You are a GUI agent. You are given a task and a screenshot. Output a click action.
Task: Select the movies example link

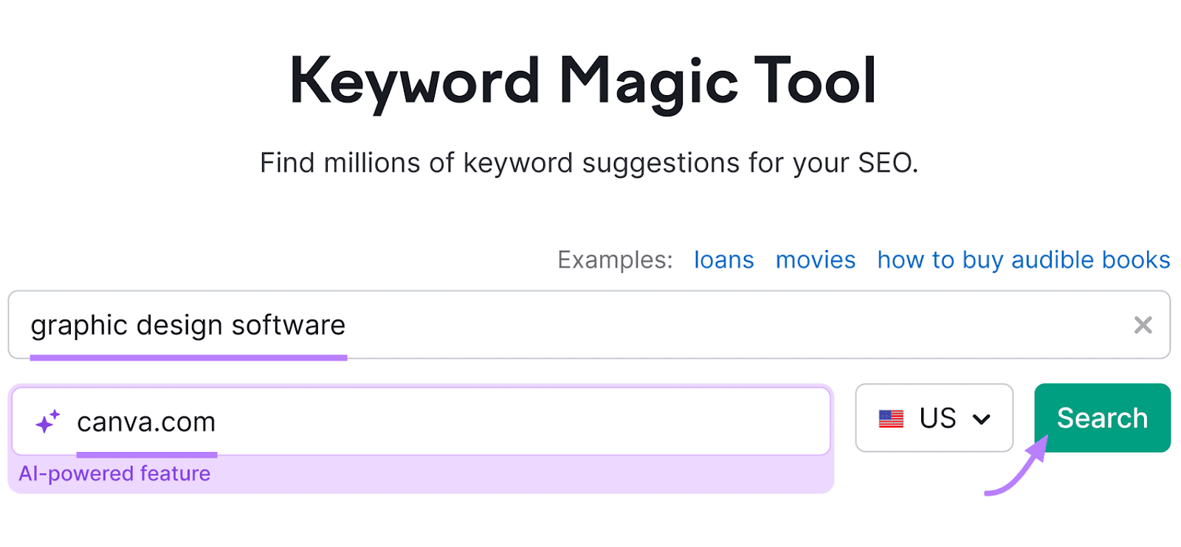point(815,259)
